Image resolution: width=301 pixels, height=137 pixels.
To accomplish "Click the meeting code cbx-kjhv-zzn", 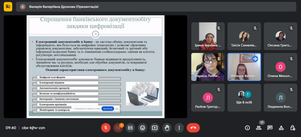I will point(34,128).
